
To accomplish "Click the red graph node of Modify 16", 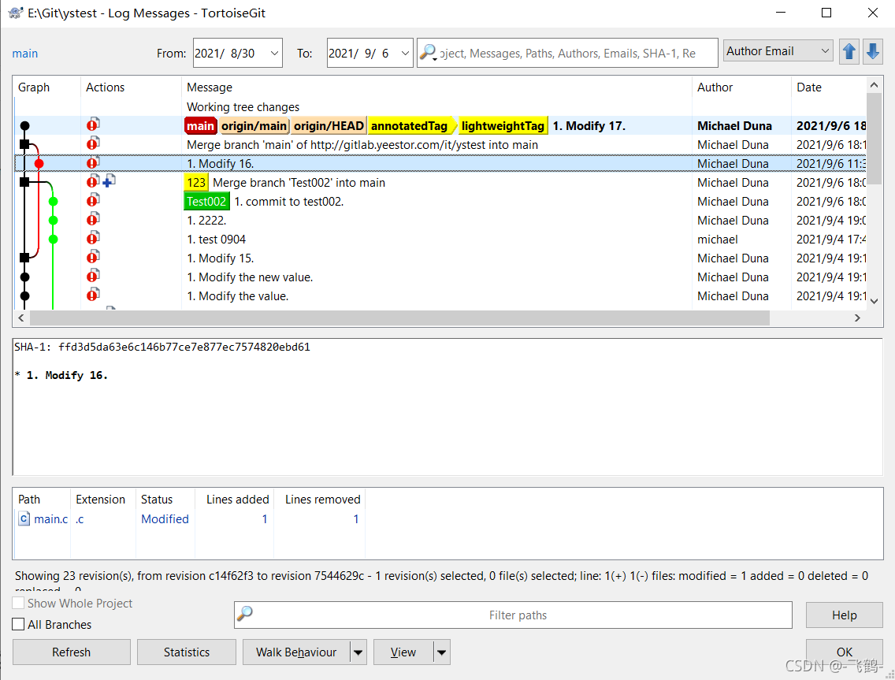I will 39,164.
